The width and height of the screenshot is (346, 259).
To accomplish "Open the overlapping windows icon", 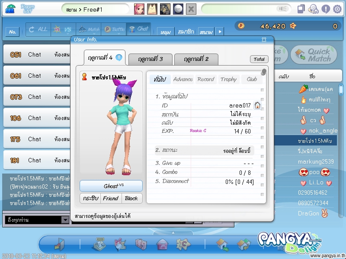I will click(x=301, y=9).
